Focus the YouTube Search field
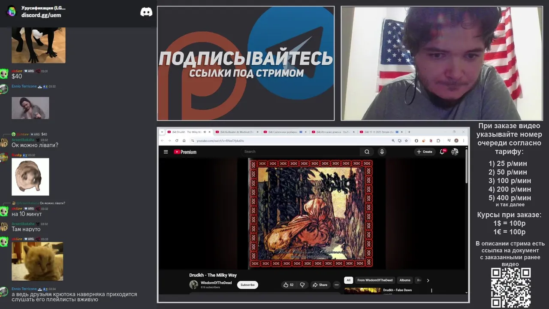Screen dimensions: 549x309 click(x=300, y=151)
